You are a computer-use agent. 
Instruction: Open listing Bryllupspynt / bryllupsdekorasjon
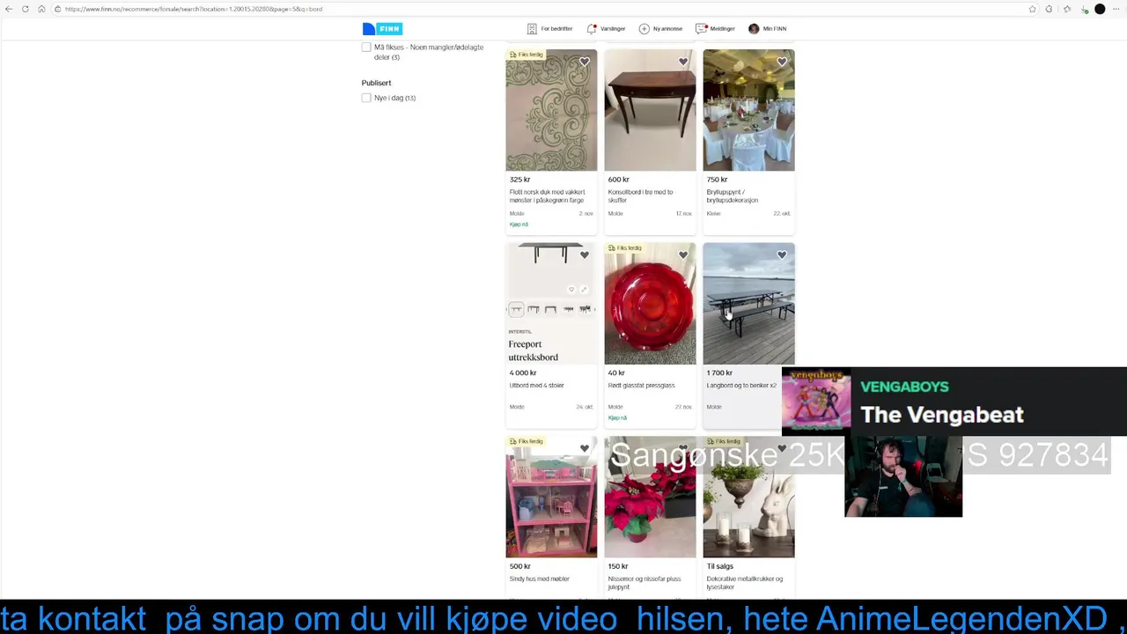[732, 196]
